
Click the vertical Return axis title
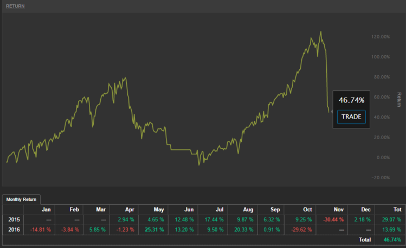[399, 99]
